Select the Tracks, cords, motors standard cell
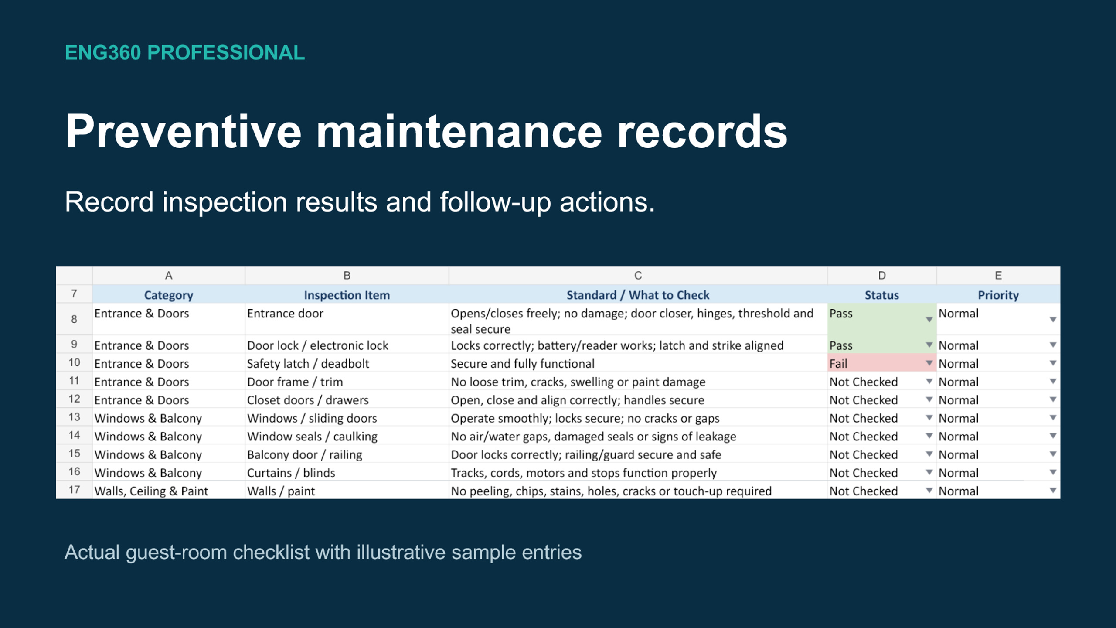The height and width of the screenshot is (628, 1116). 638,472
